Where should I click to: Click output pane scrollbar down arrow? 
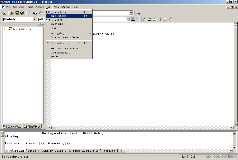pyautogui.click(x=234, y=148)
